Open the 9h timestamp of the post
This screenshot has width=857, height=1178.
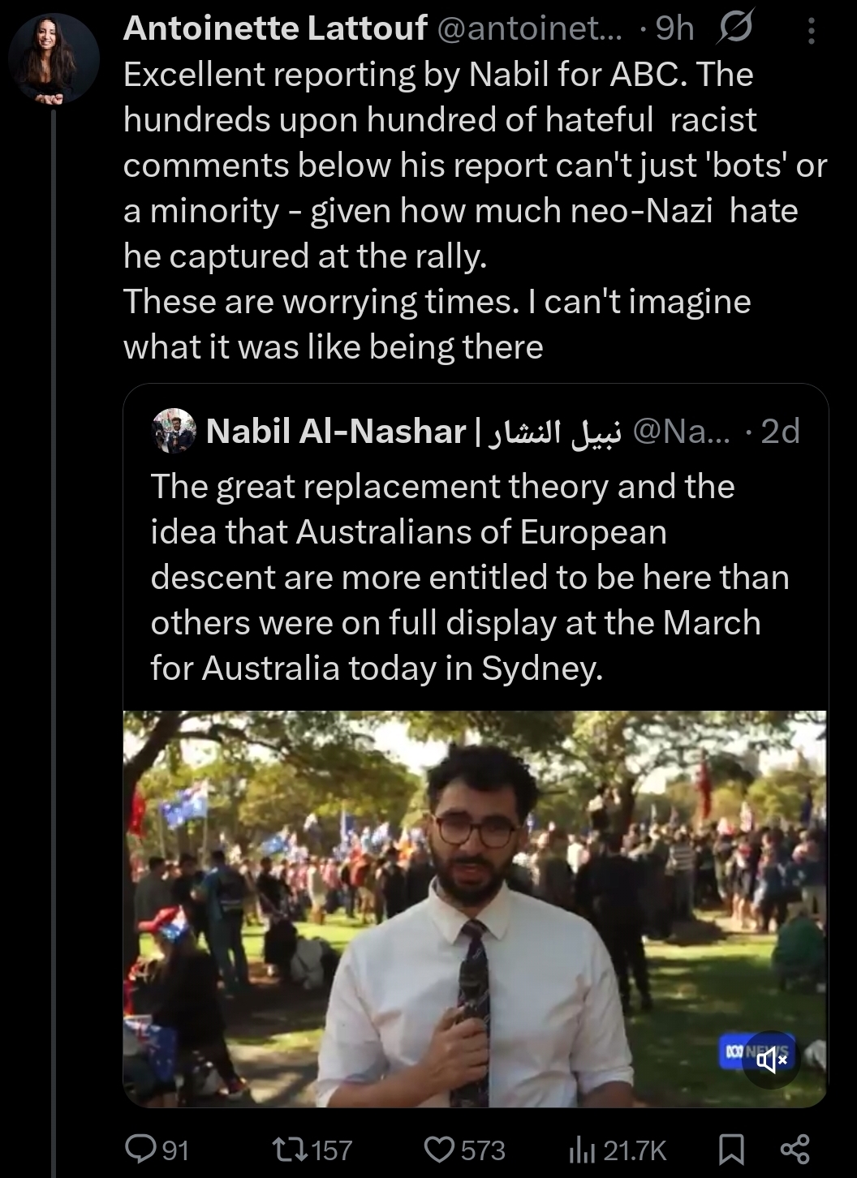pyautogui.click(x=674, y=29)
